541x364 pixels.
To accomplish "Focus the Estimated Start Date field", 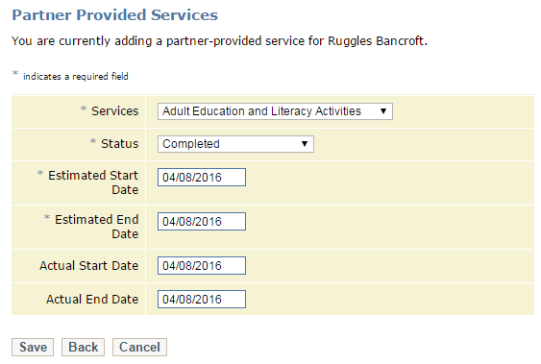I will click(x=202, y=177).
